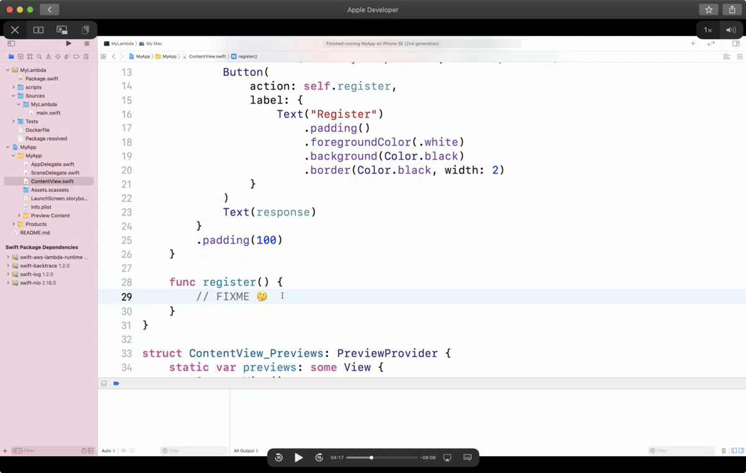Click the fit-to-window video sizing icon
Image resolution: width=746 pixels, height=473 pixels.
click(x=39, y=30)
